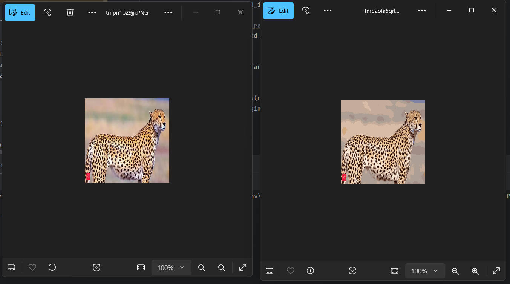Rotate the tmpn1b29jji.PNG image
The width and height of the screenshot is (510, 284).
(x=47, y=12)
